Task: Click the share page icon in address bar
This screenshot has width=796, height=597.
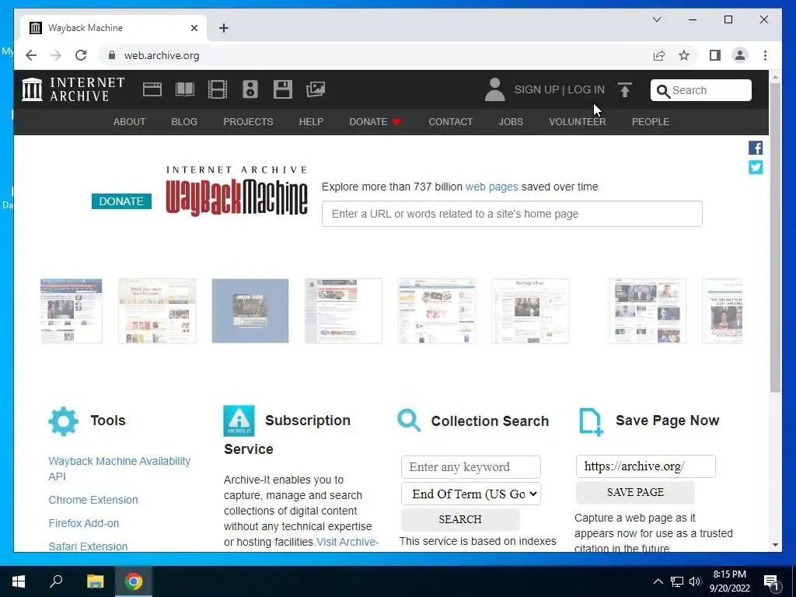Action: (659, 55)
